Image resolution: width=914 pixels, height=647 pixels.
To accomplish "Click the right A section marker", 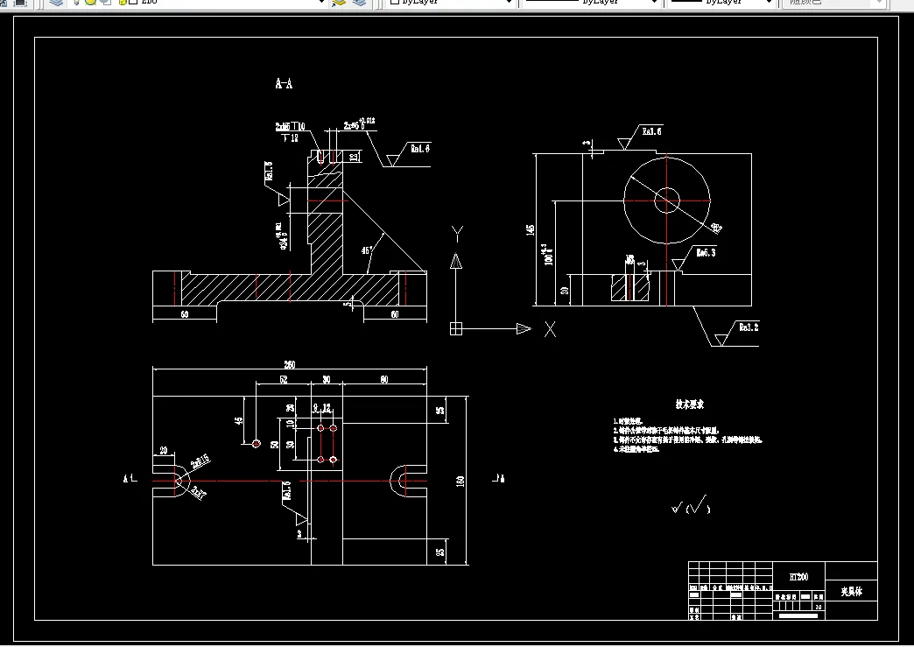I will (498, 479).
